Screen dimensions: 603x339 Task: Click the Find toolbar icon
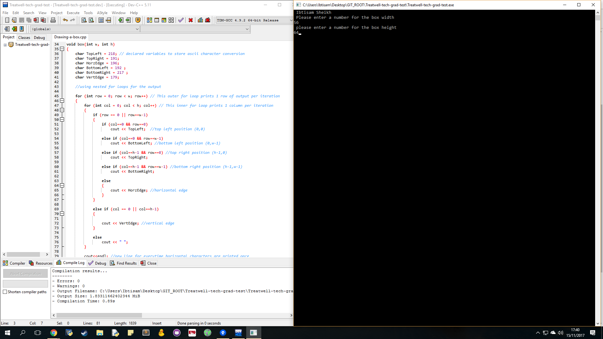(x=84, y=20)
